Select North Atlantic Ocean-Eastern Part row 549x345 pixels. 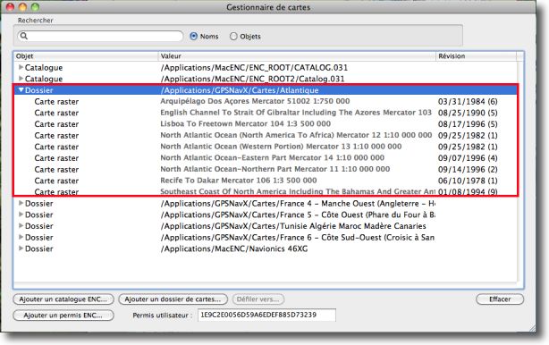coord(266,158)
